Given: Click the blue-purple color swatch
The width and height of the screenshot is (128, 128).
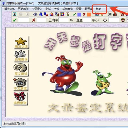Looking at the screenshot, I should (79, 14).
